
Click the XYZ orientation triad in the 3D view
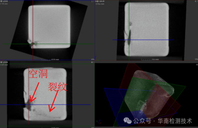(99, 122)
